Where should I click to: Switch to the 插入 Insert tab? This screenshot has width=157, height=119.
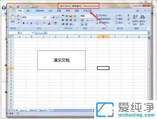pyautogui.click(x=29, y=11)
